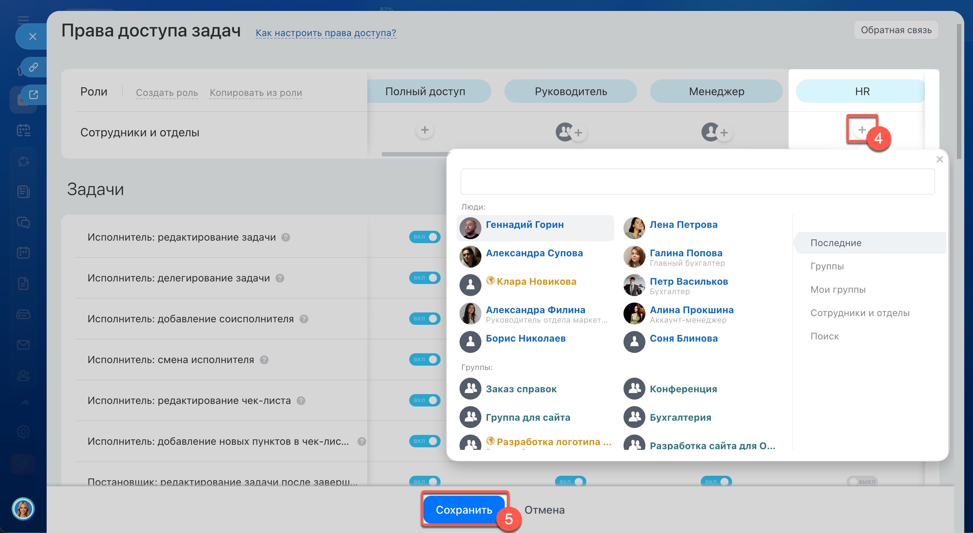
Task: Toggle Исполнитель: редактирование задачи switch
Action: pyautogui.click(x=425, y=237)
